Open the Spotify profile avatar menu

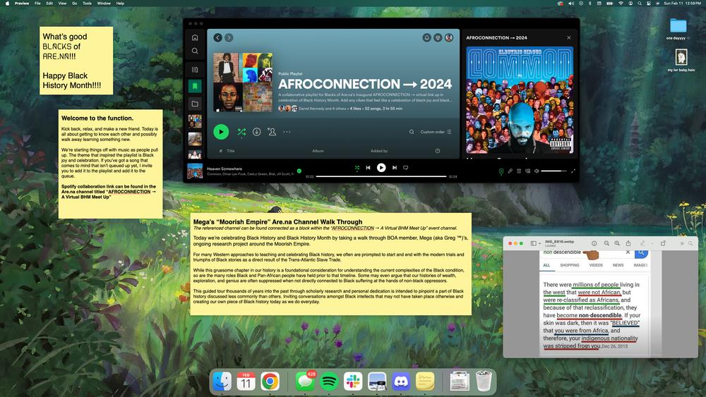point(449,38)
